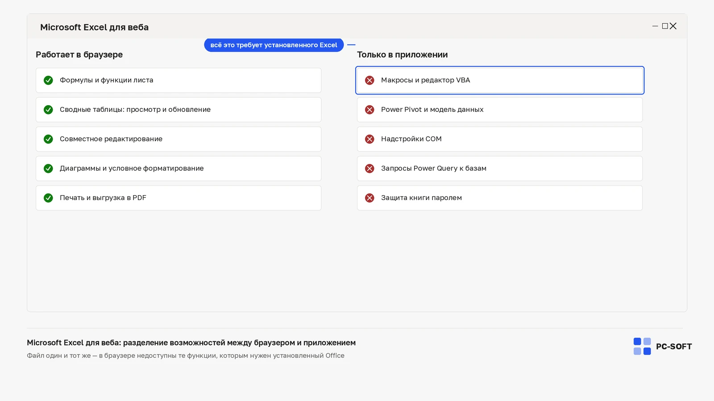Maximize the Microsoft Excel для веба window
The image size is (714, 401).
pyautogui.click(x=665, y=26)
